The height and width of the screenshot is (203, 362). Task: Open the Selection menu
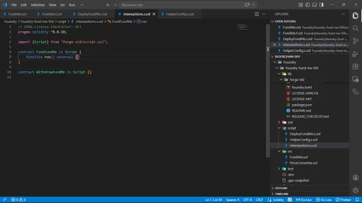tap(38, 5)
